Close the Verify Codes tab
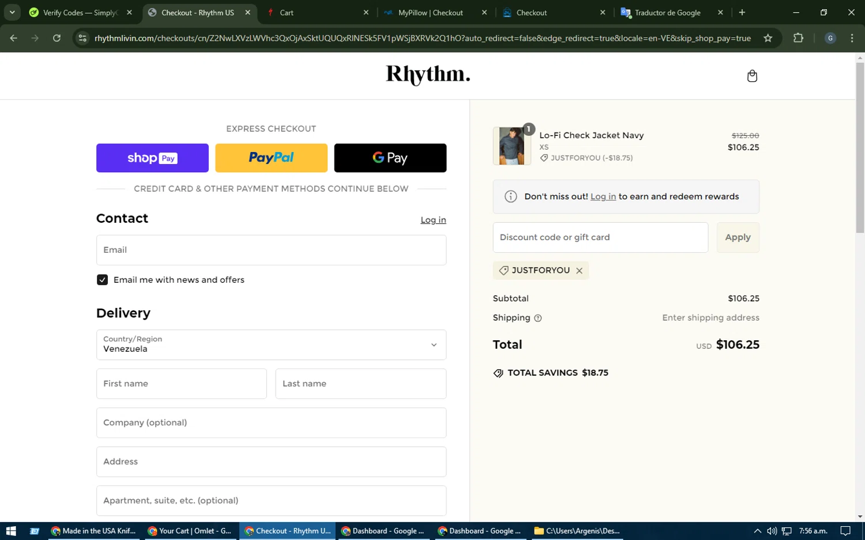This screenshot has height=540, width=865. [x=129, y=12]
